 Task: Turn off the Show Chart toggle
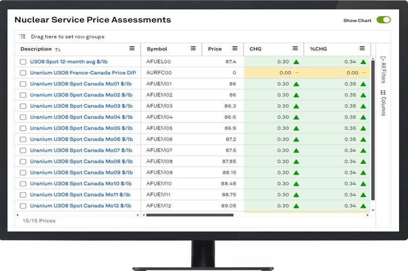(x=383, y=20)
